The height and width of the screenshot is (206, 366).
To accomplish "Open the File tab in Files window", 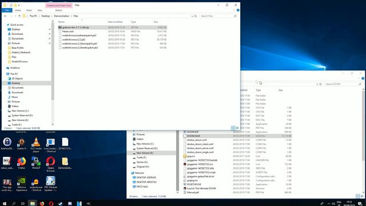I will pos(7,10).
